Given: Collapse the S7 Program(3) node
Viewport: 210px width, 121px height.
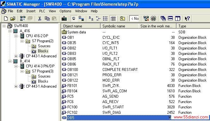Looking at the screenshot, I should [22, 72].
